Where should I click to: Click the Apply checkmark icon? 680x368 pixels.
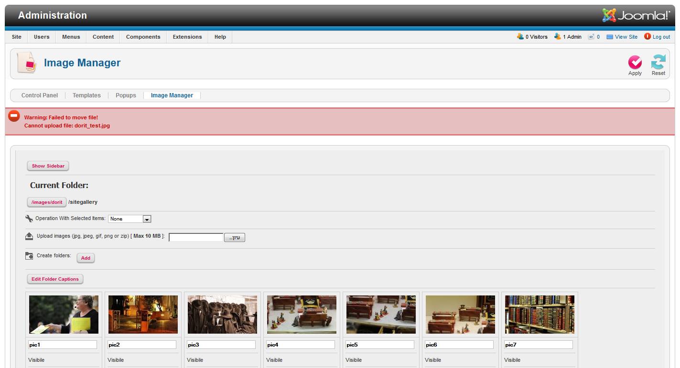pyautogui.click(x=635, y=62)
